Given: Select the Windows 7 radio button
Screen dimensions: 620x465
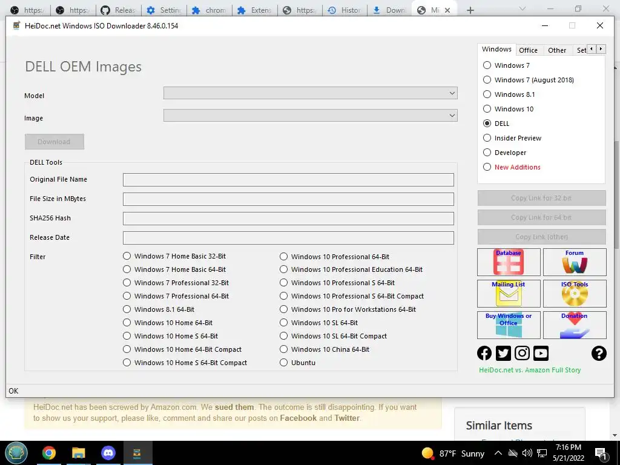Looking at the screenshot, I should [487, 65].
